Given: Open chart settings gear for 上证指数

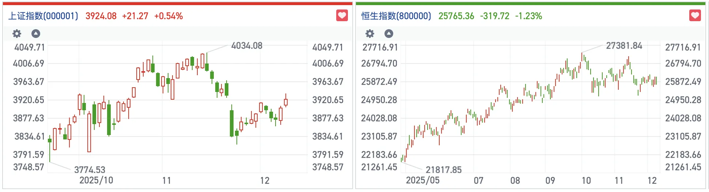Looking at the screenshot, I should pos(17,34).
